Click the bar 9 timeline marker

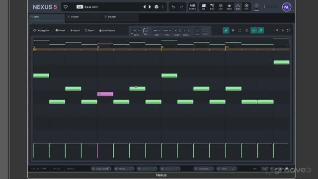pos(162,48)
